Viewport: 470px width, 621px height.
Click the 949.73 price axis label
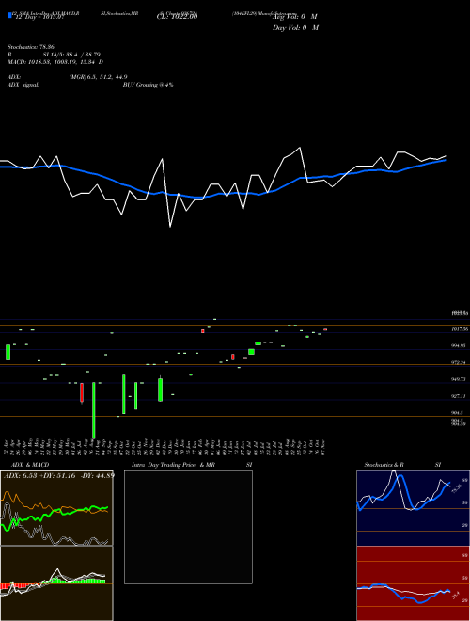click(460, 379)
